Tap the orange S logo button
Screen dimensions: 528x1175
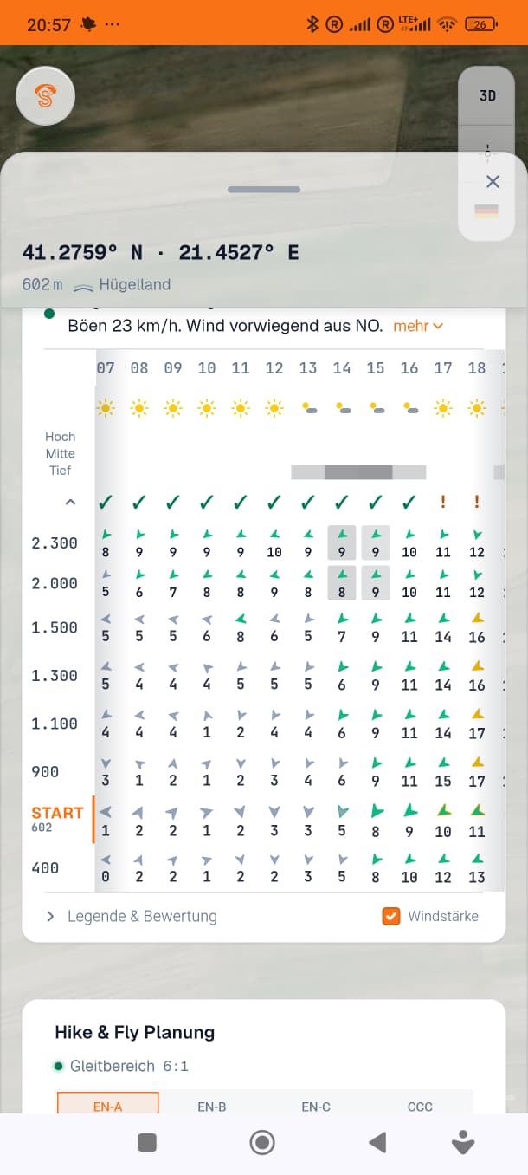click(46, 96)
